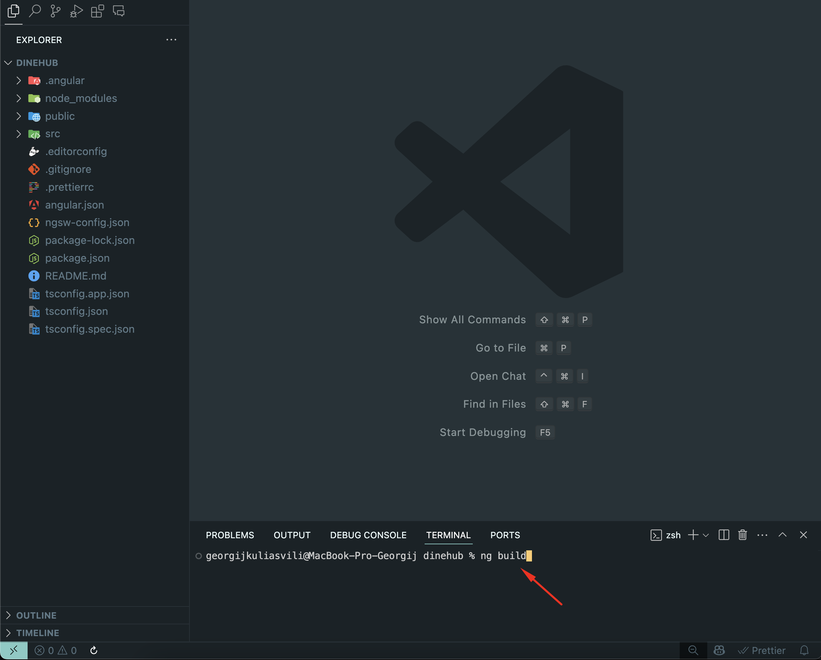Open terminal launch profile dropdown arrow

point(706,535)
